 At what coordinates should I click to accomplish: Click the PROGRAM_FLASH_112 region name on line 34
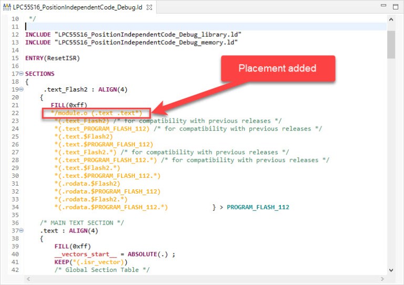click(x=258, y=207)
